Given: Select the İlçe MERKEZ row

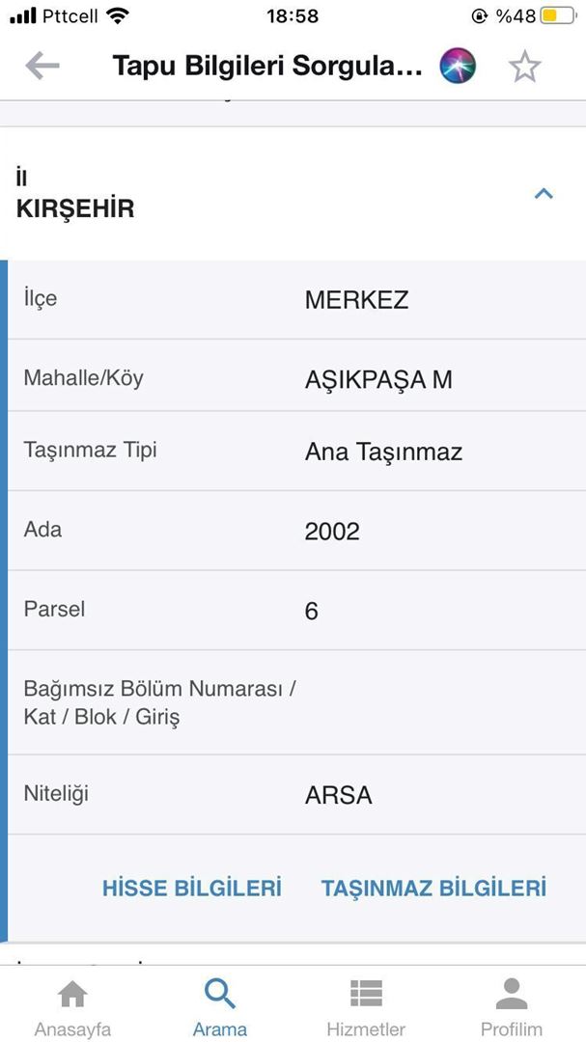Looking at the screenshot, I should pyautogui.click(x=294, y=299).
